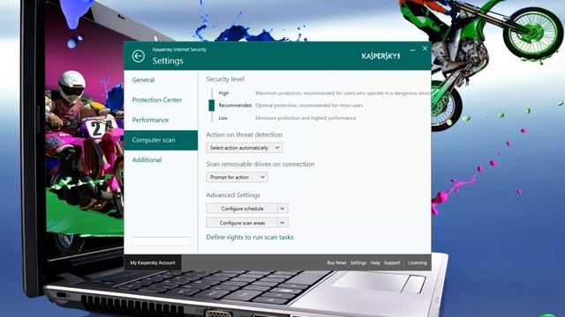This screenshot has width=565, height=317.
Task: Open the Additional settings section
Action: pyautogui.click(x=147, y=160)
